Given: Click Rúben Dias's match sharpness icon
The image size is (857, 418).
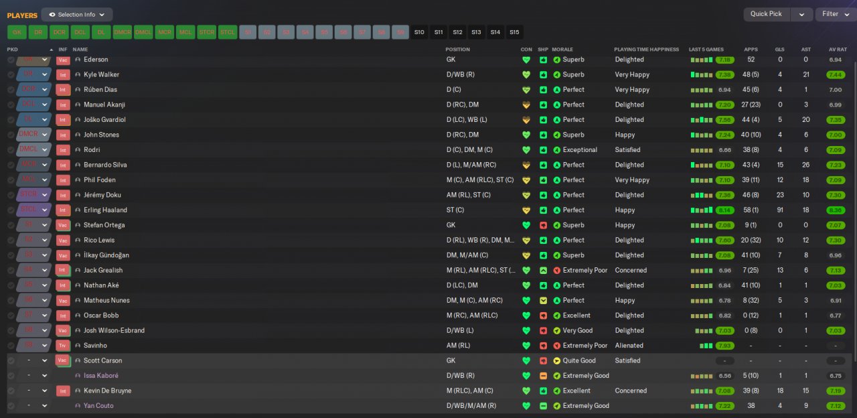Looking at the screenshot, I should point(543,90).
